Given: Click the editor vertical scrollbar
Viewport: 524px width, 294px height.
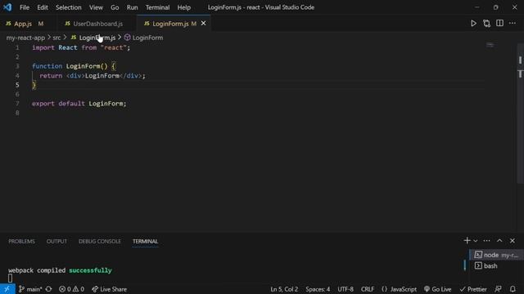Looking at the screenshot, I should pyautogui.click(x=520, y=114).
